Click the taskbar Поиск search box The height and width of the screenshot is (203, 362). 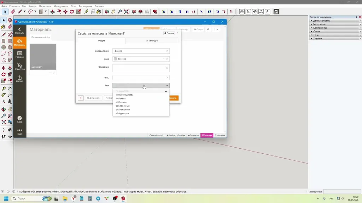[x=31, y=198]
